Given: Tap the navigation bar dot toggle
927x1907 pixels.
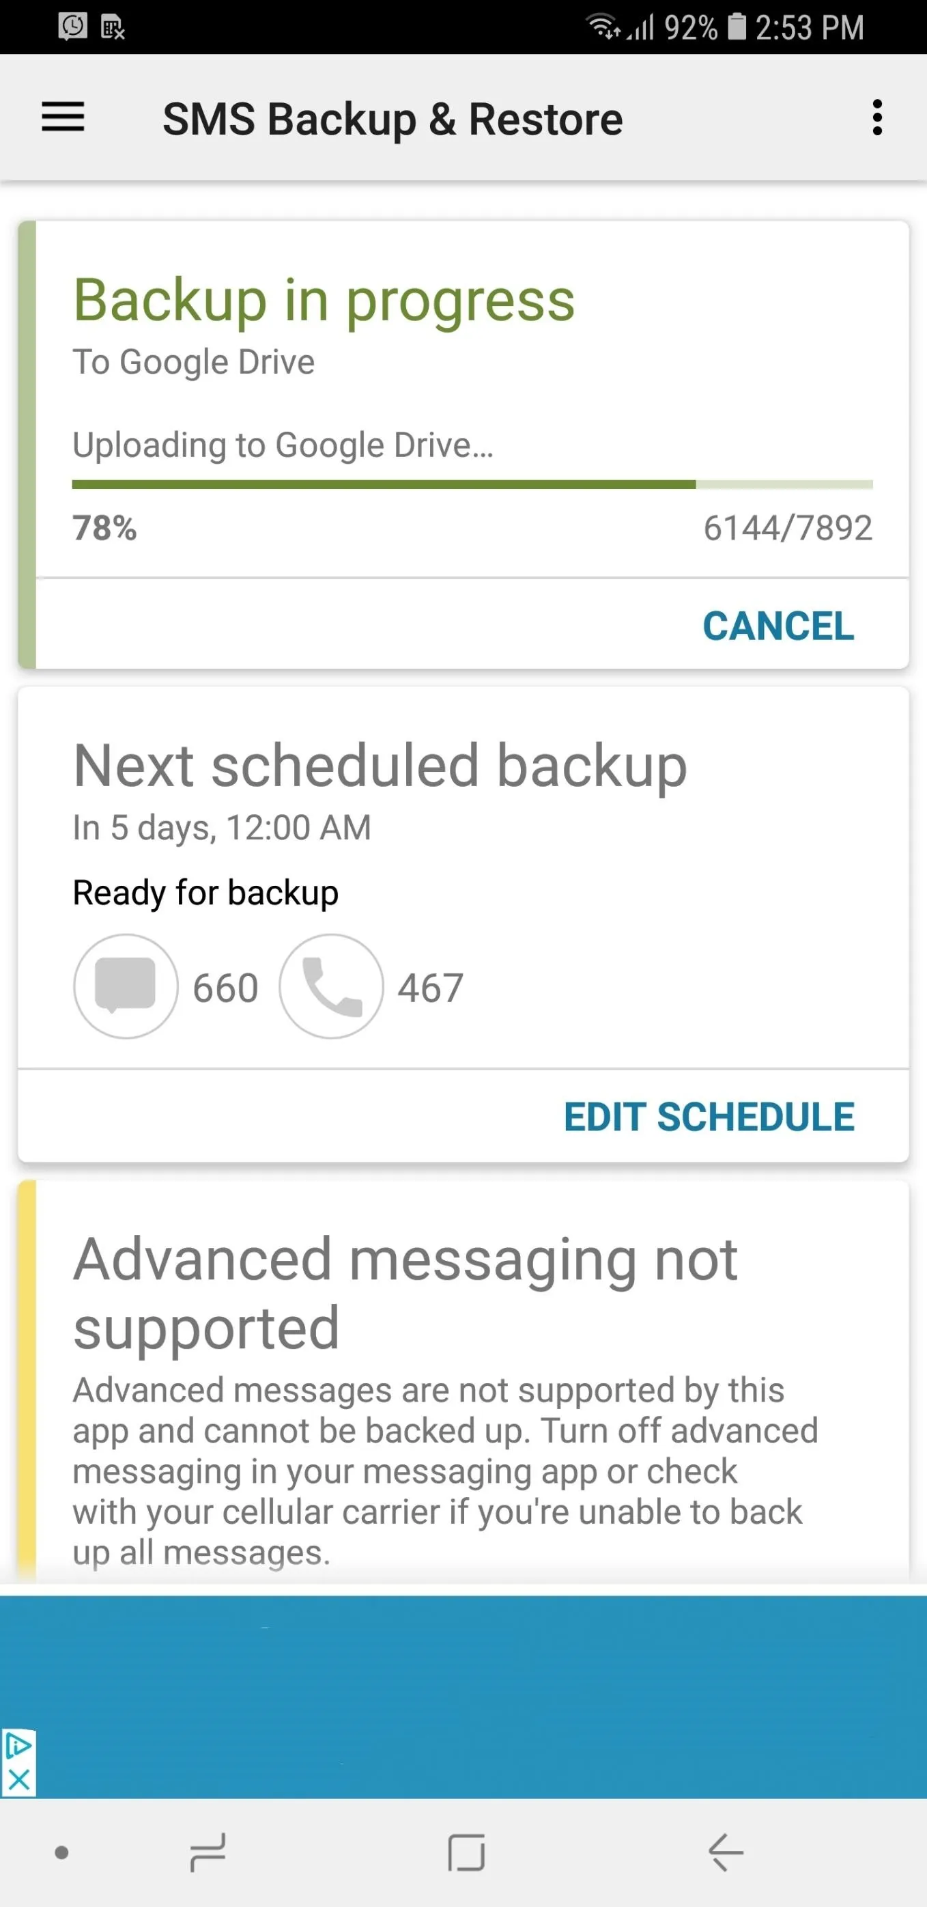Looking at the screenshot, I should pos(62,1853).
